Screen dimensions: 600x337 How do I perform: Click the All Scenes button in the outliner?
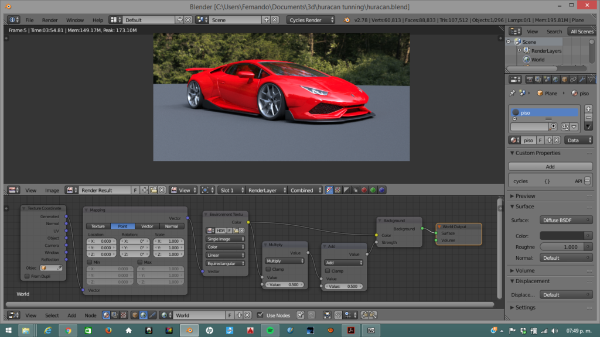pos(581,31)
